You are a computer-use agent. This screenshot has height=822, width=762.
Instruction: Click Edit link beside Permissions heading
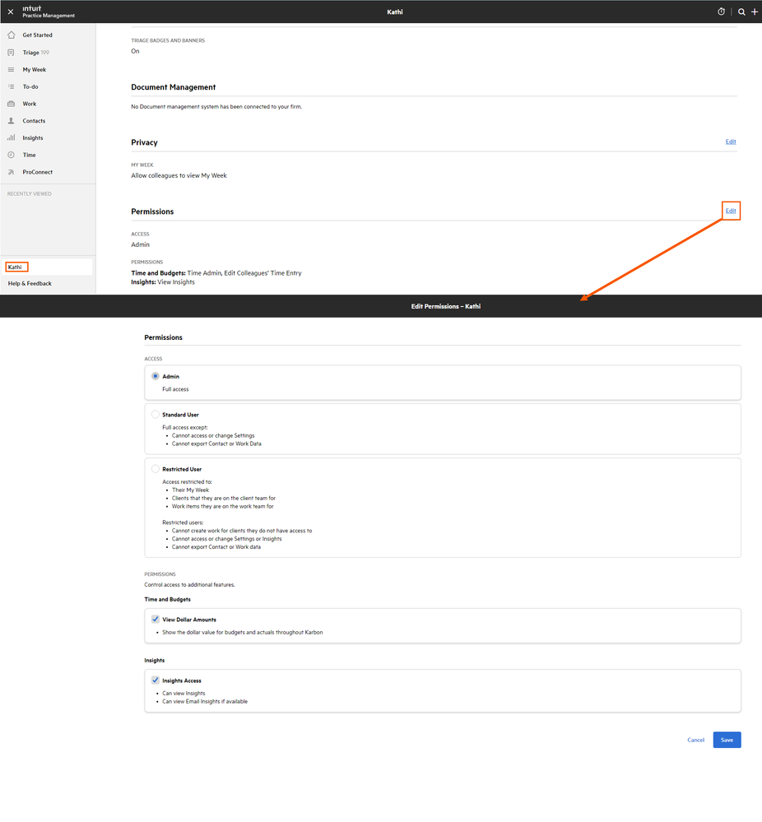click(731, 211)
